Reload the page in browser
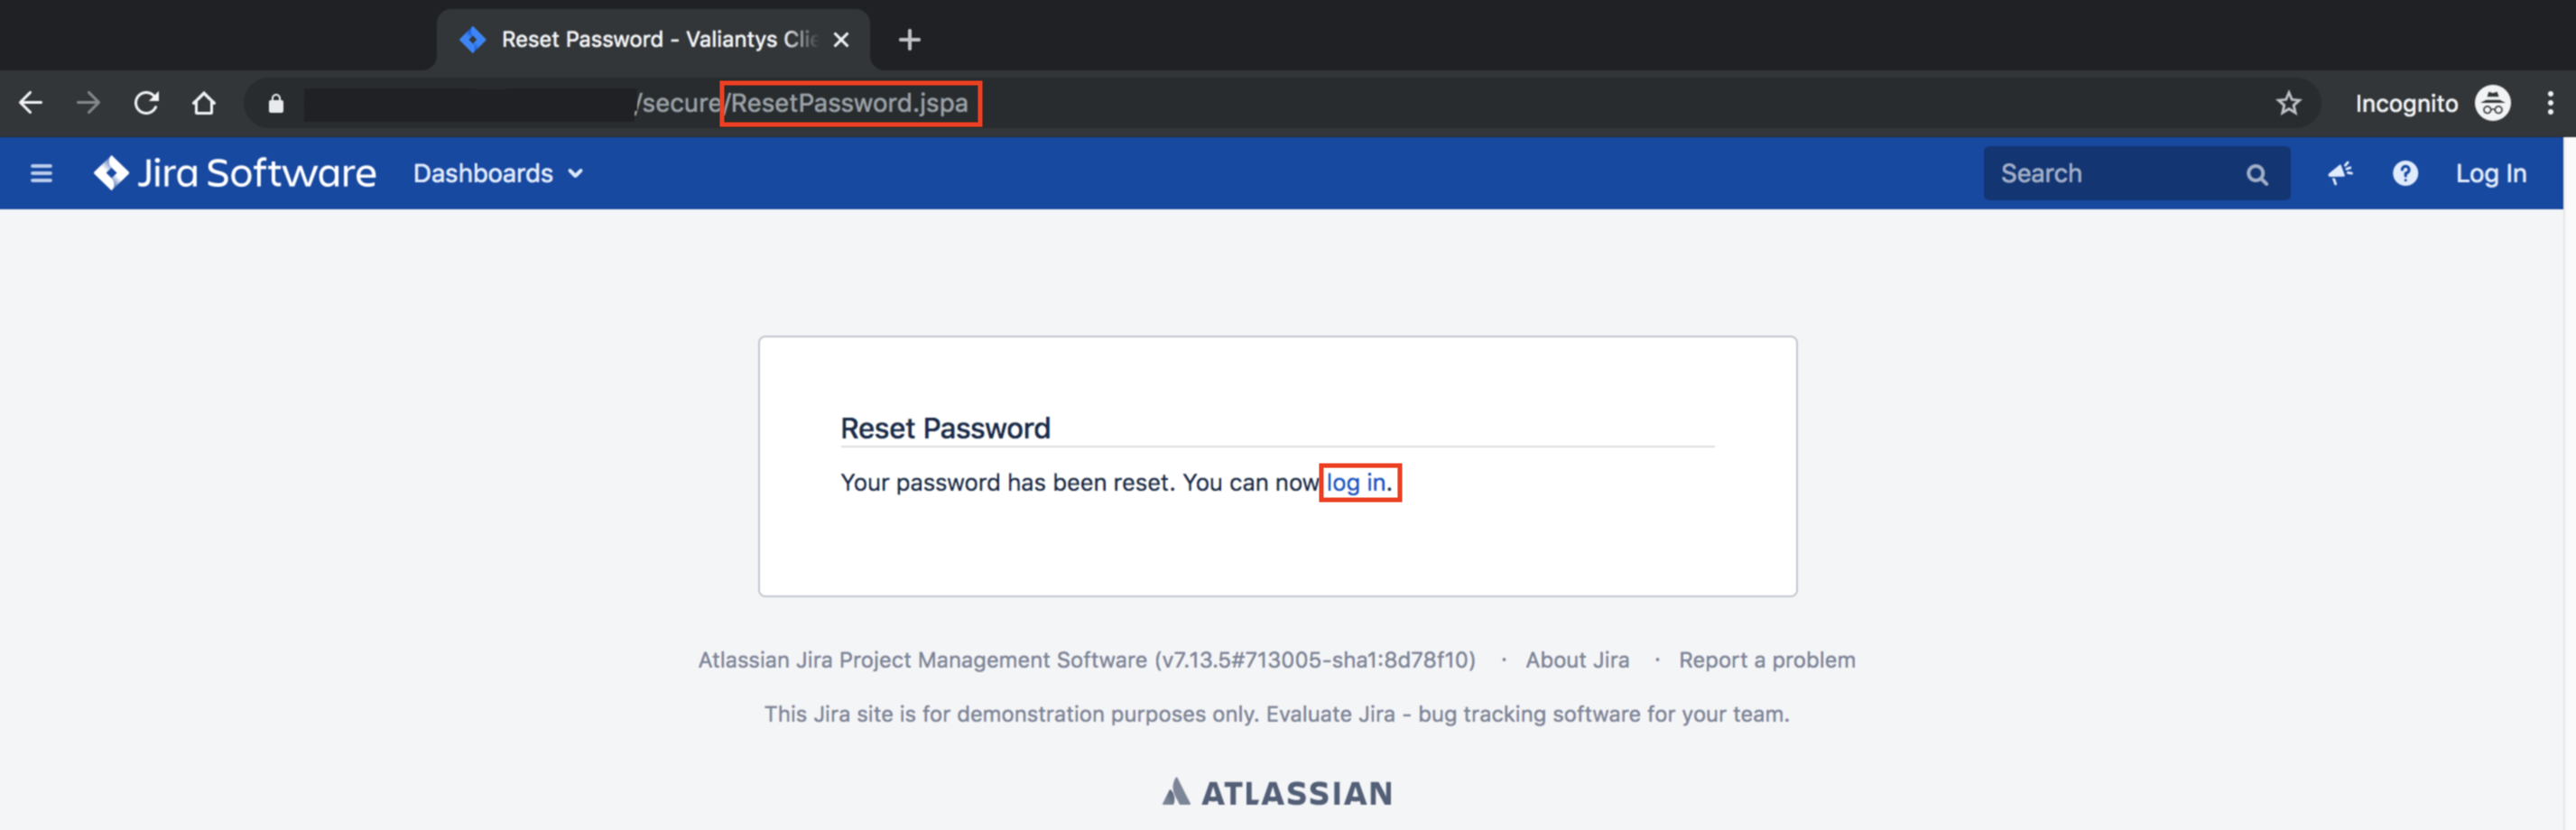This screenshot has width=2576, height=830. 146,103
